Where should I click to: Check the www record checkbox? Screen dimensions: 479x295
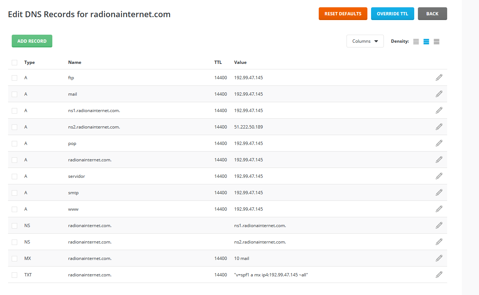pyautogui.click(x=15, y=209)
